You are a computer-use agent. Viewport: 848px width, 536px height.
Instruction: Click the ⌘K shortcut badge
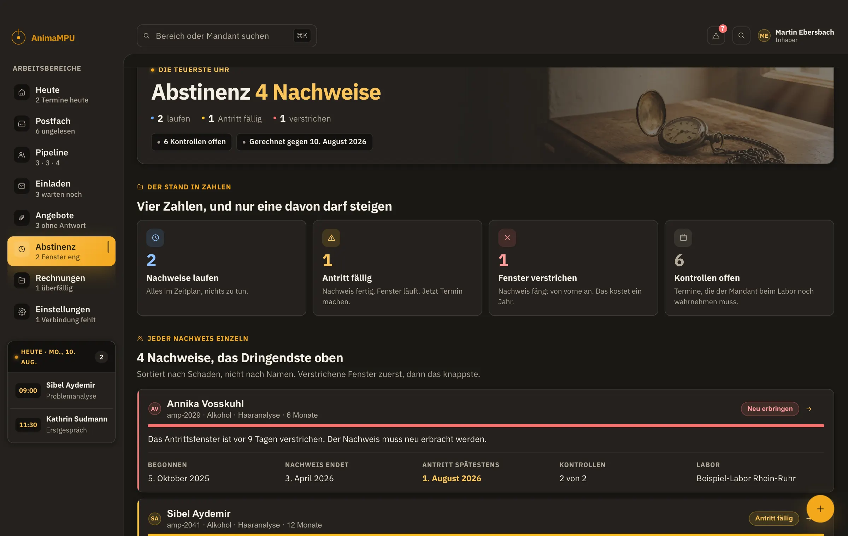(302, 36)
